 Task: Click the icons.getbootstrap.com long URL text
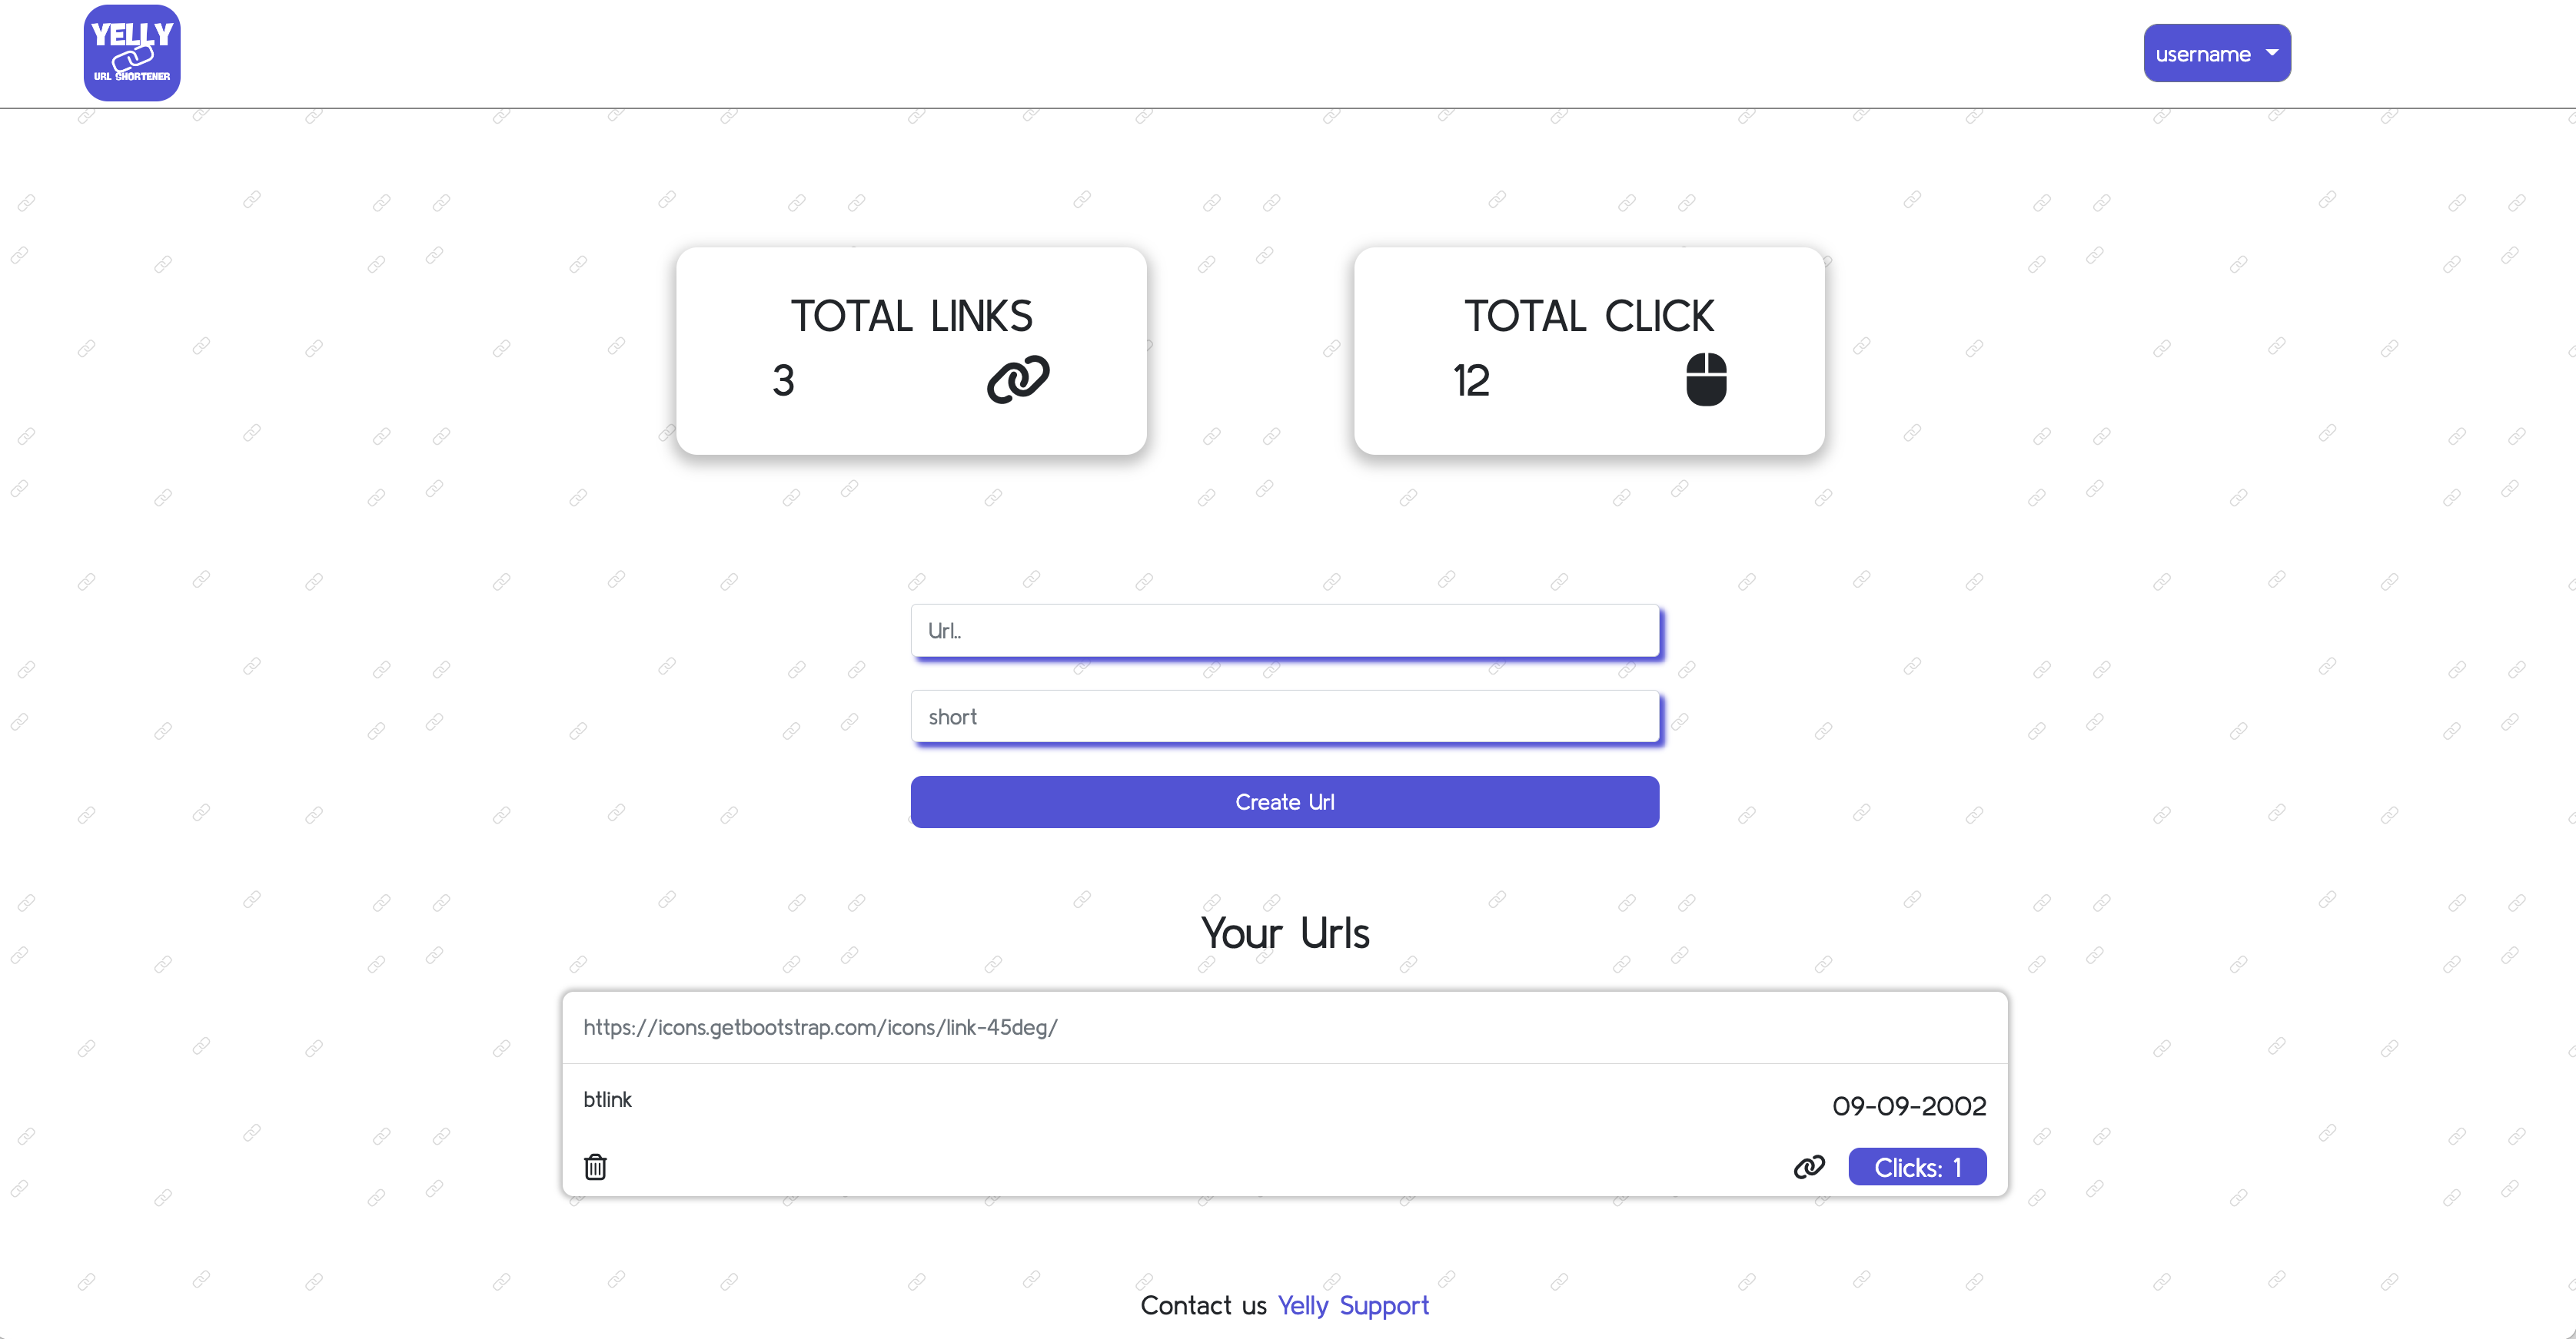point(820,1027)
